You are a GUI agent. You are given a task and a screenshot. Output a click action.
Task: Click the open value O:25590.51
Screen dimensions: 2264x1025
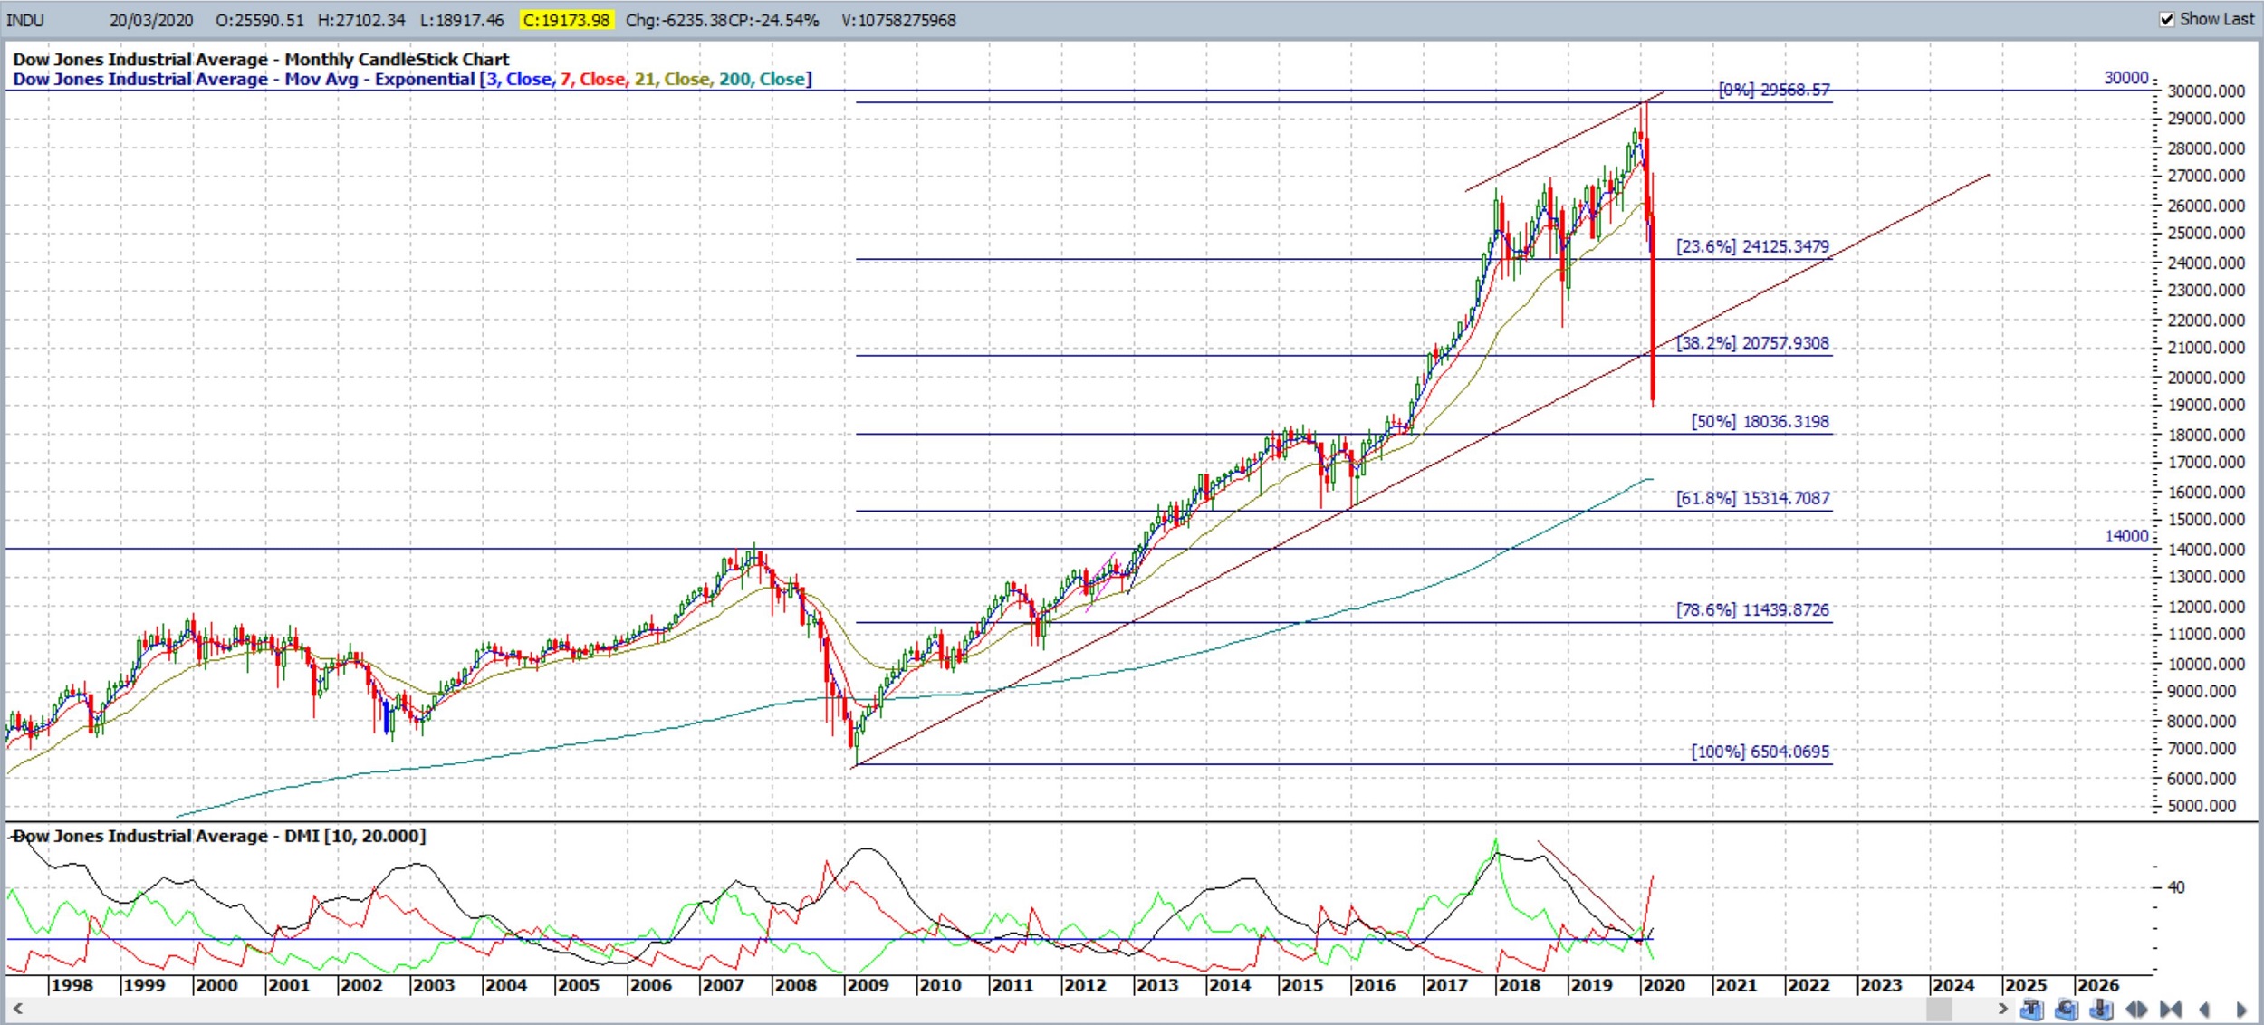tap(260, 20)
